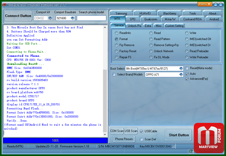Enable the Reset(Meta mode) checkbox

pos(187,68)
